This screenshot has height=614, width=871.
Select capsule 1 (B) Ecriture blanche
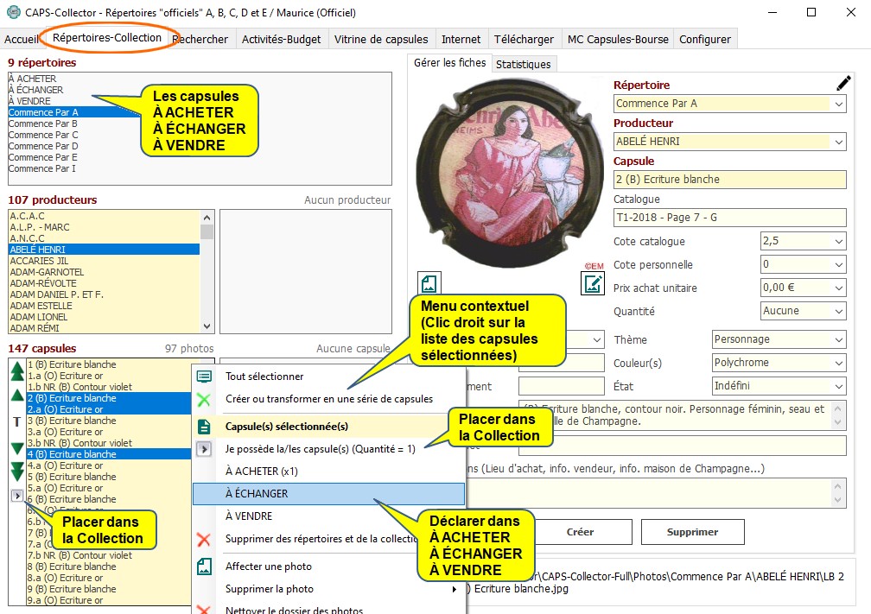click(x=109, y=364)
